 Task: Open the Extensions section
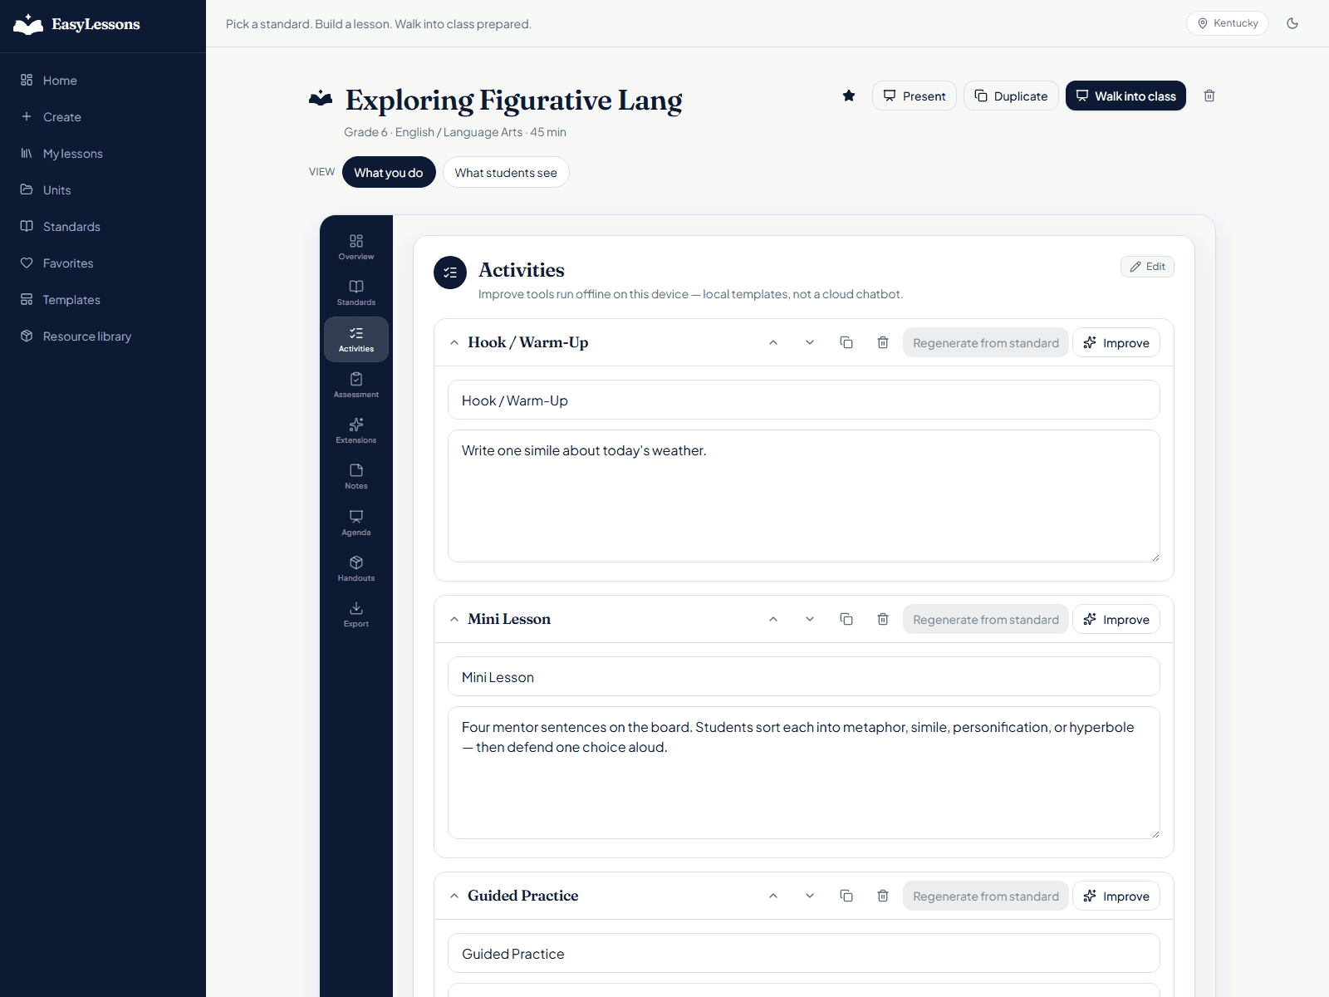click(x=356, y=431)
